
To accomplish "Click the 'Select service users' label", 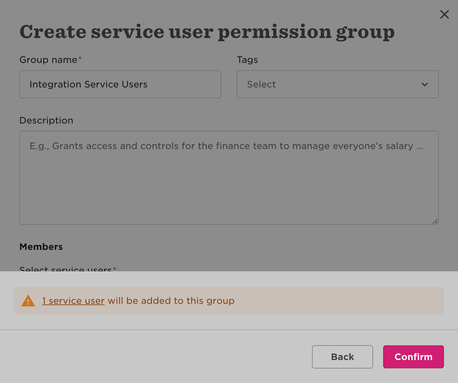I will [66, 269].
